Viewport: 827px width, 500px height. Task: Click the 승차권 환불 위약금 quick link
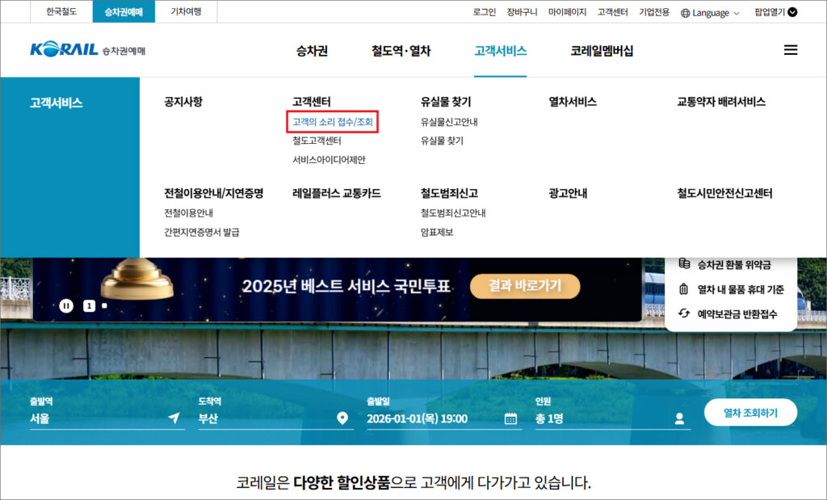point(733,264)
